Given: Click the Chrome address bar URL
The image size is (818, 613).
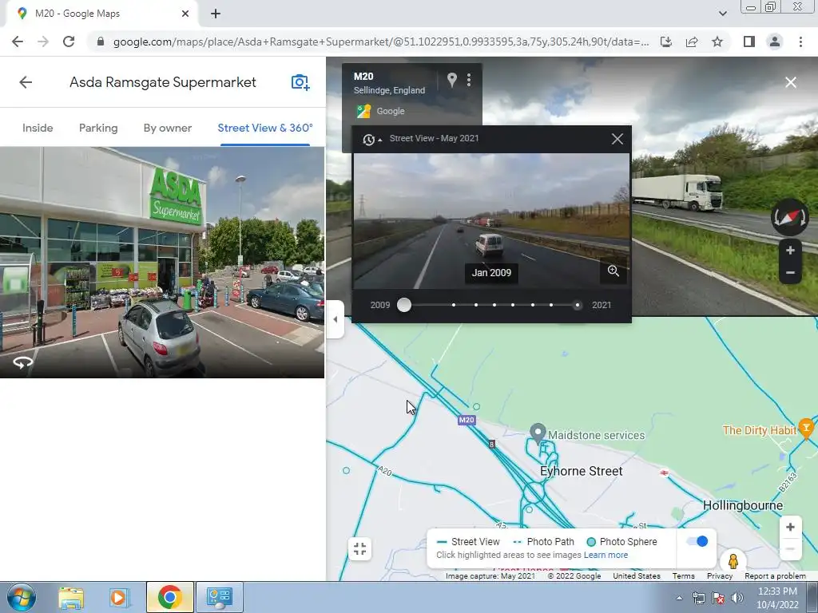Looking at the screenshot, I should point(381,42).
